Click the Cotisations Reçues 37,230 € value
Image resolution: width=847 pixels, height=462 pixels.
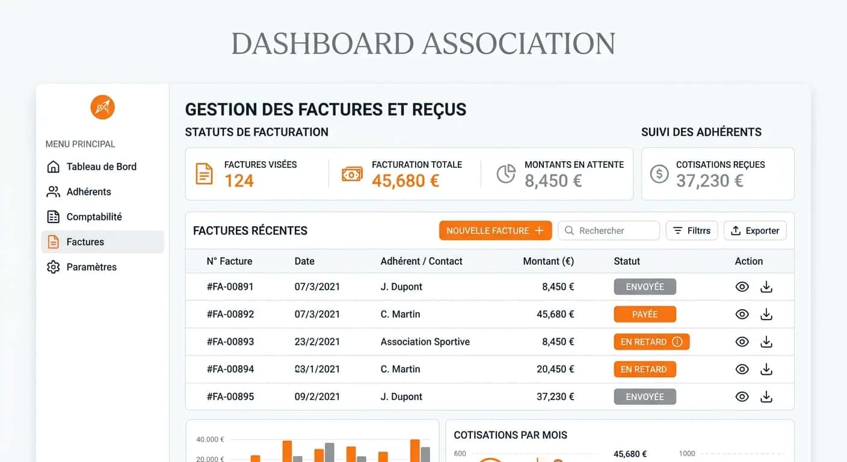coord(710,180)
